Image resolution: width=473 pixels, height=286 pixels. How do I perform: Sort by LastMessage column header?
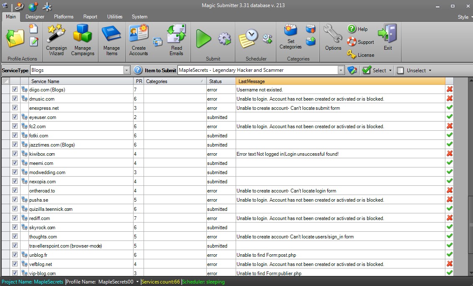[340, 81]
